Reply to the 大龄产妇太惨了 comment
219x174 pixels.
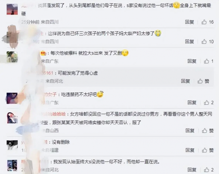[x=189, y=42]
